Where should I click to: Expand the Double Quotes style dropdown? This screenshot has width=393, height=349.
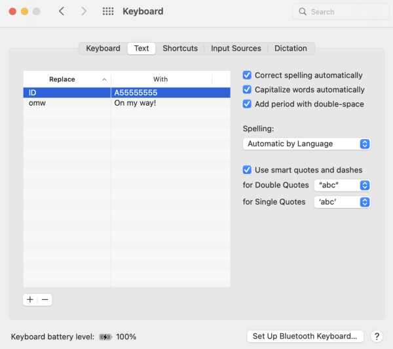(343, 185)
